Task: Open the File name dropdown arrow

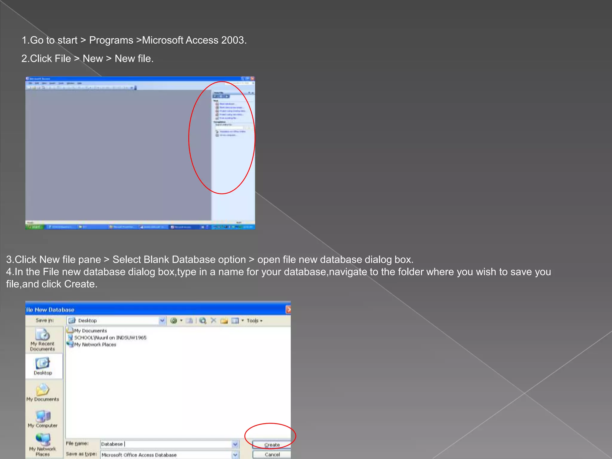Action: coord(235,444)
